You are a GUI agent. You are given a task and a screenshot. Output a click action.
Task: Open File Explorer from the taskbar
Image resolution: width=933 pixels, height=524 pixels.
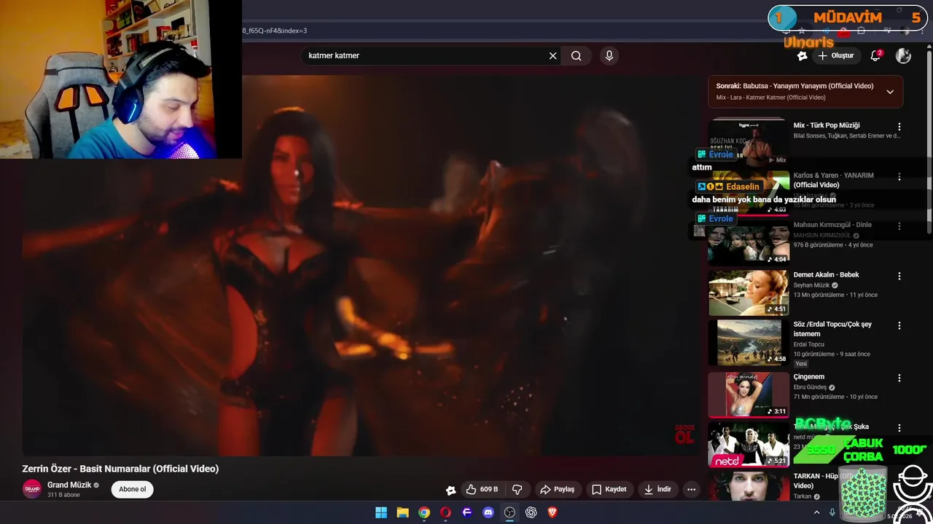click(402, 512)
